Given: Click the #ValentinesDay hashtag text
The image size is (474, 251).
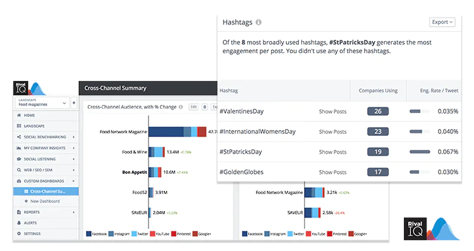Looking at the screenshot, I should [241, 111].
